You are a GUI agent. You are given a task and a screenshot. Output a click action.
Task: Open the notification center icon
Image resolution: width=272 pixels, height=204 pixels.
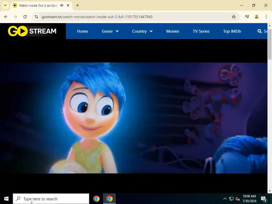point(264,199)
